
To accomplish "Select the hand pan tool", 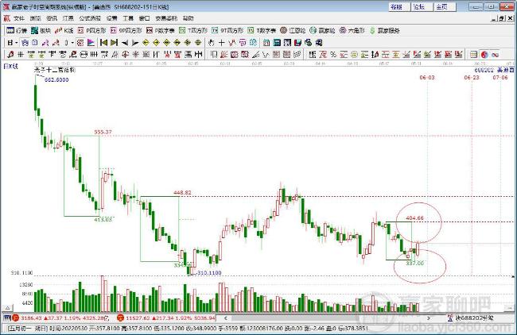I will tap(212, 42).
